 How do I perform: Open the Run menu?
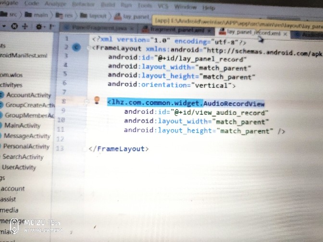pyautogui.click(x=126, y=5)
